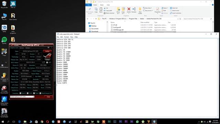
Task: Click Cut in the Clipboard group
Action: coord(106,8)
